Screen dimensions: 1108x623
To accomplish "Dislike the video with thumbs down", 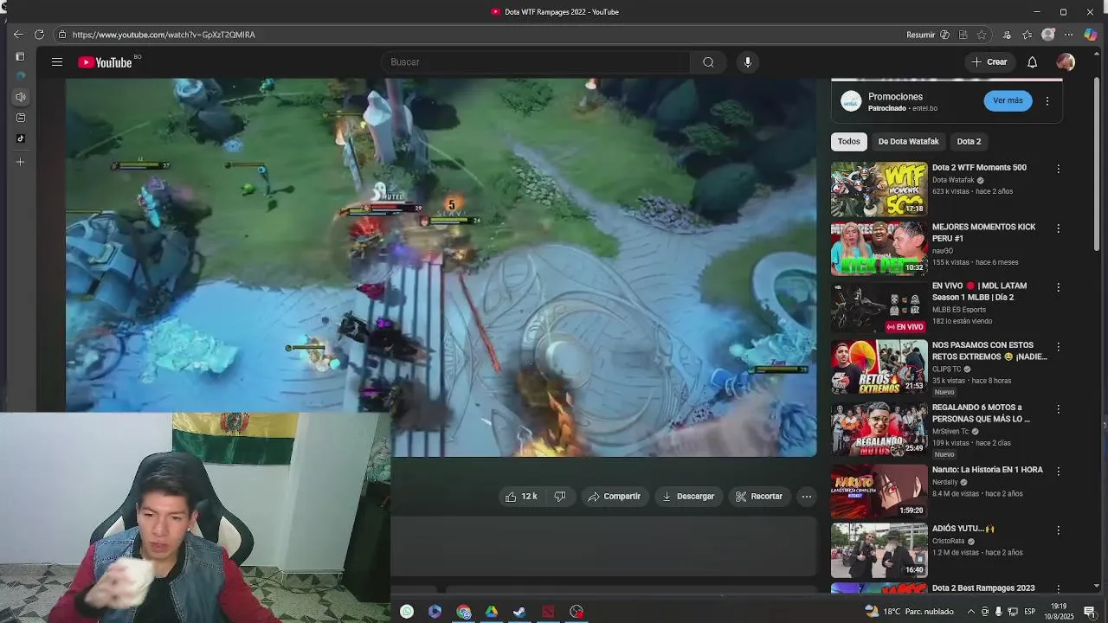I will [560, 497].
